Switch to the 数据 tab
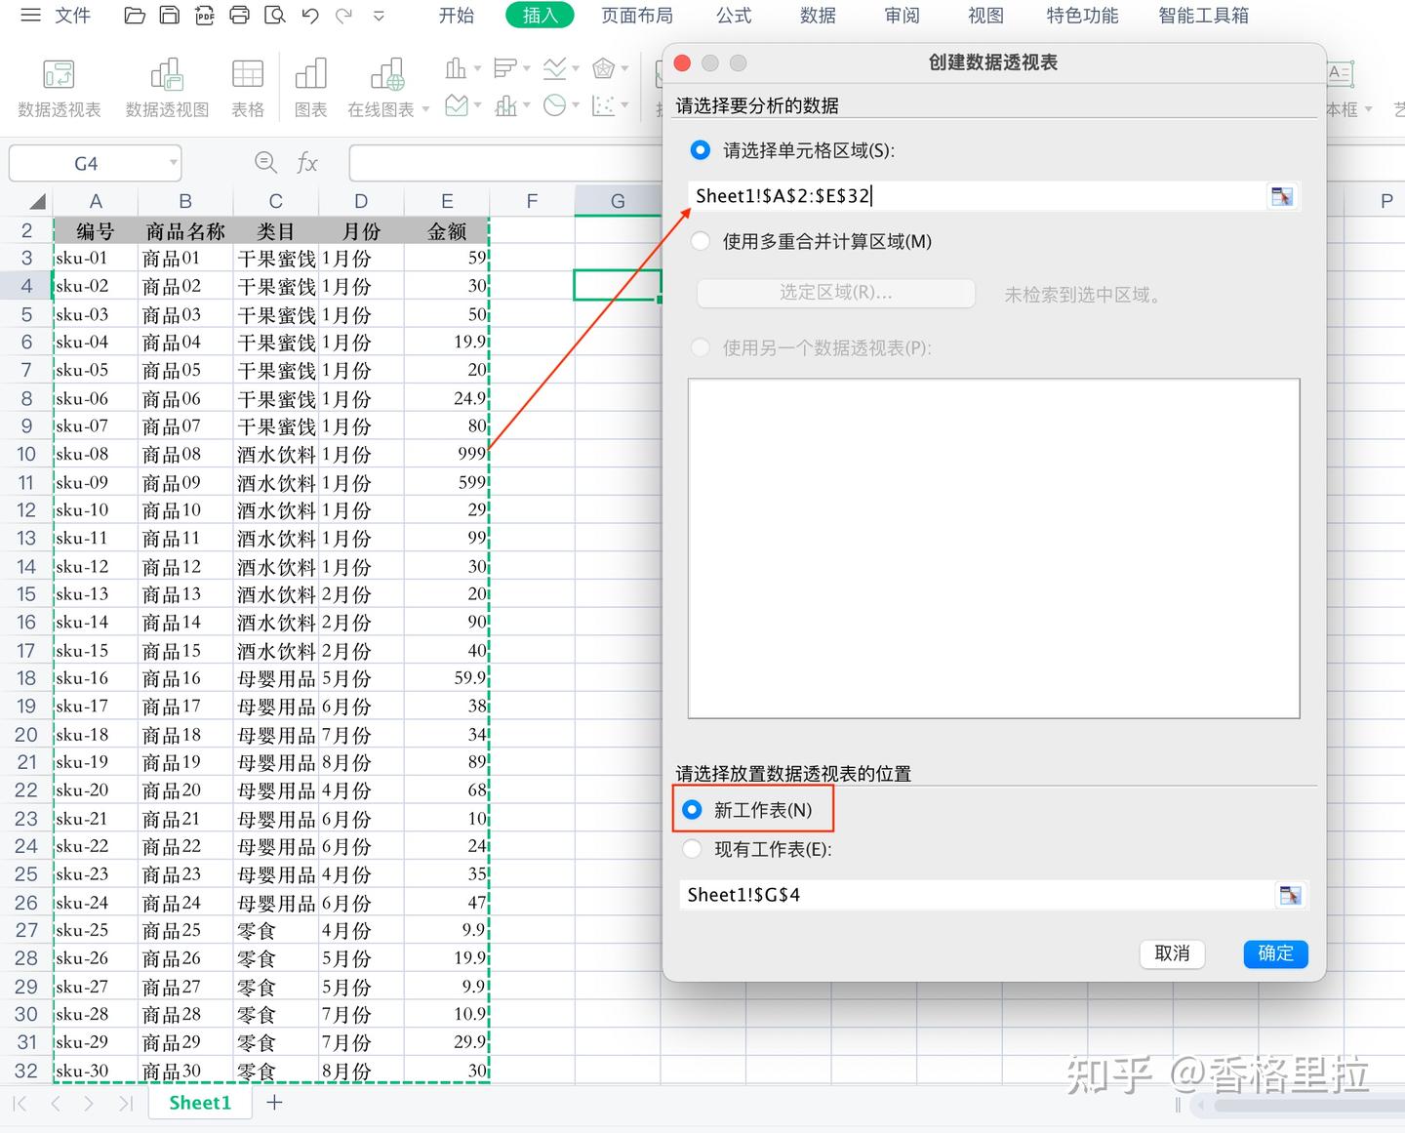 (818, 16)
